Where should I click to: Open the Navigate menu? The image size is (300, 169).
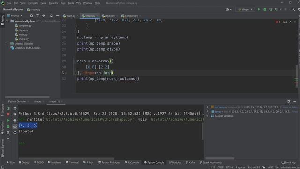pyautogui.click(x=33, y=3)
